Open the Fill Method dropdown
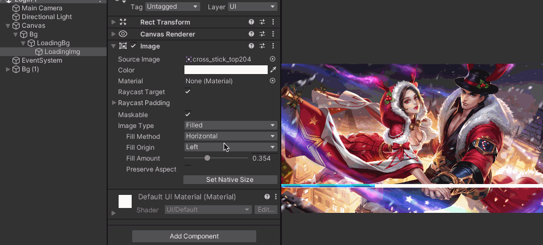 pyautogui.click(x=231, y=136)
